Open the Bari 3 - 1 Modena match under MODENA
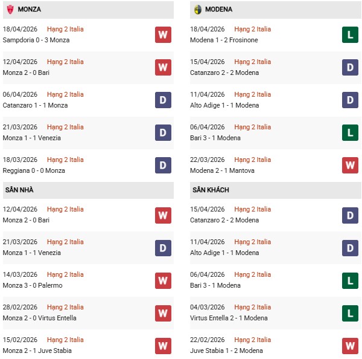Viewport: 362px width, 359px height. tap(216, 138)
